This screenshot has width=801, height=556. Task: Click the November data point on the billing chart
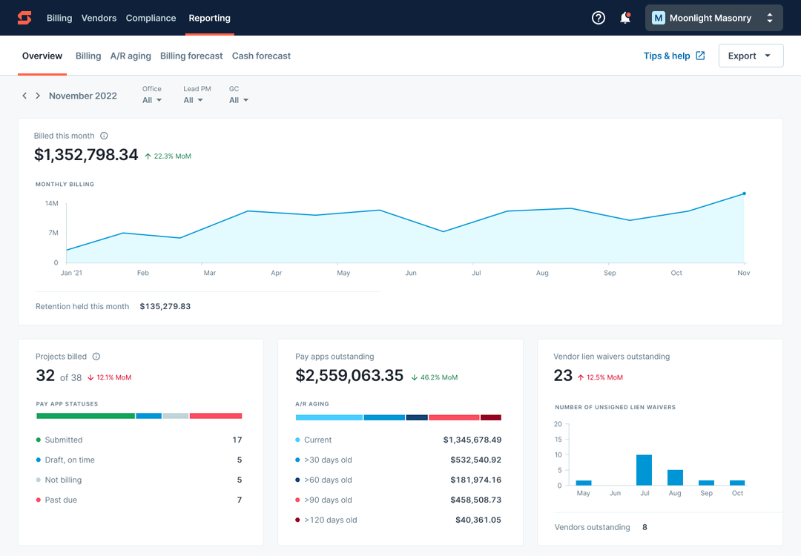tap(743, 193)
